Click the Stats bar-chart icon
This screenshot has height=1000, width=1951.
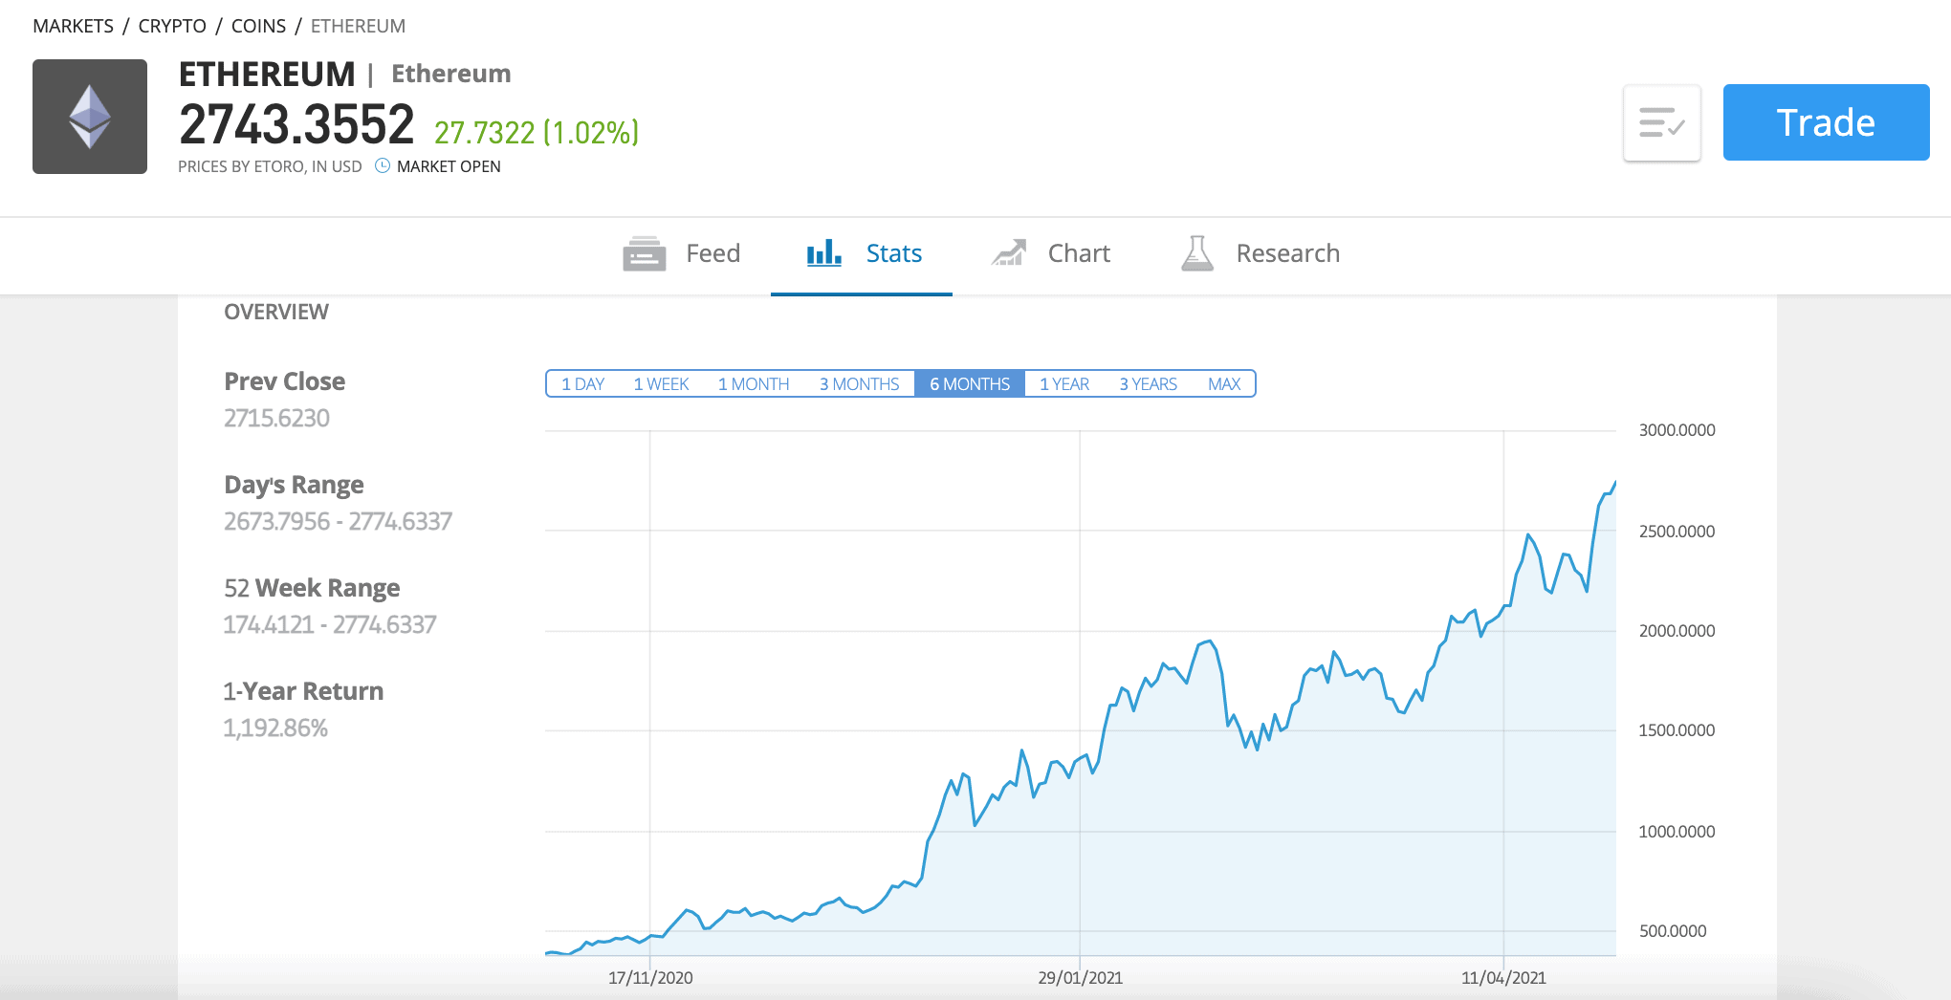coord(823,253)
